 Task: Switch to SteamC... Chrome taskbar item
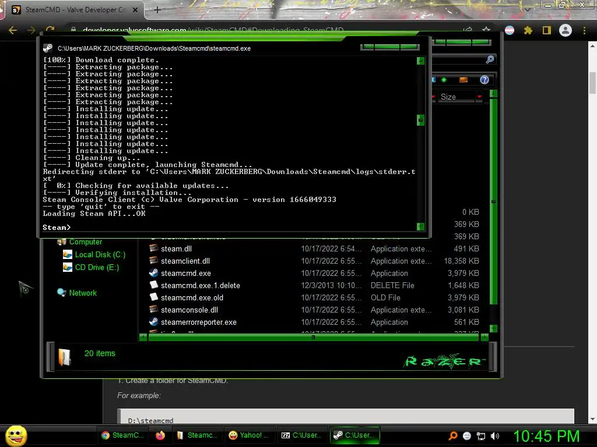[x=123, y=435]
